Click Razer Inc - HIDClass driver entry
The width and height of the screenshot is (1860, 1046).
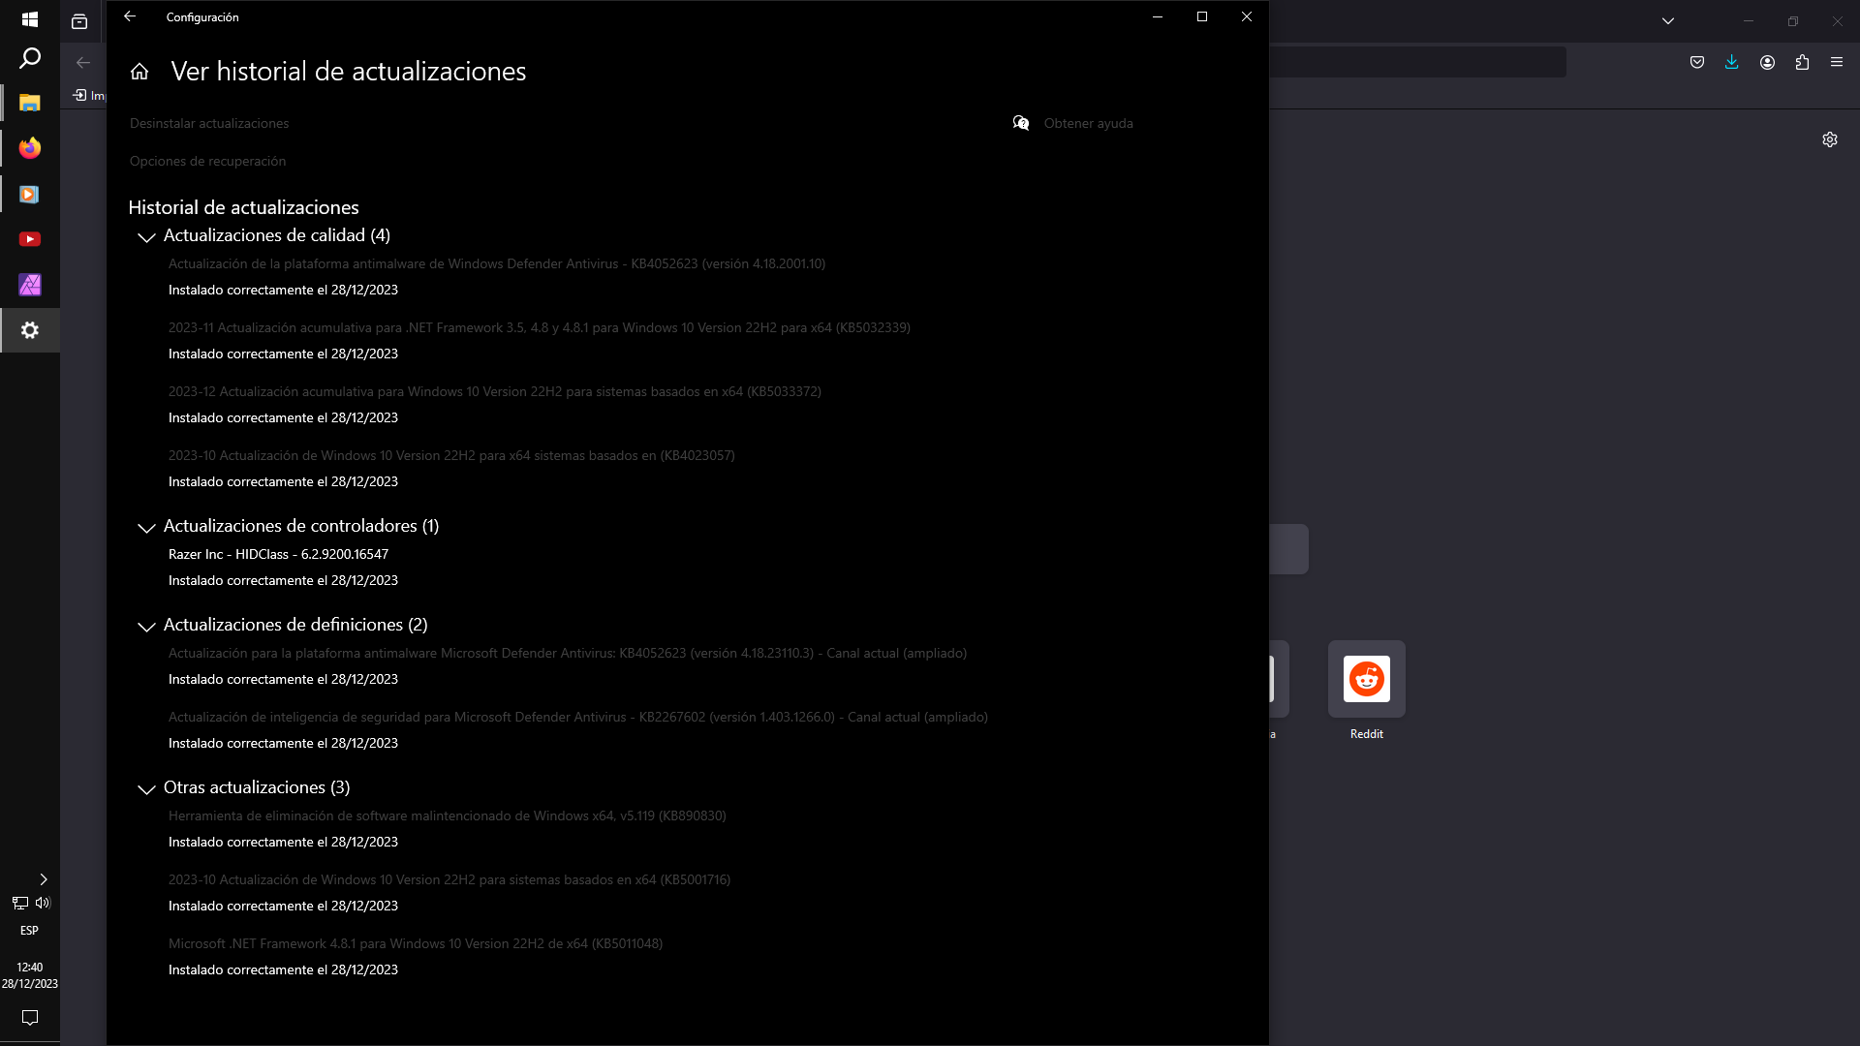[278, 554]
